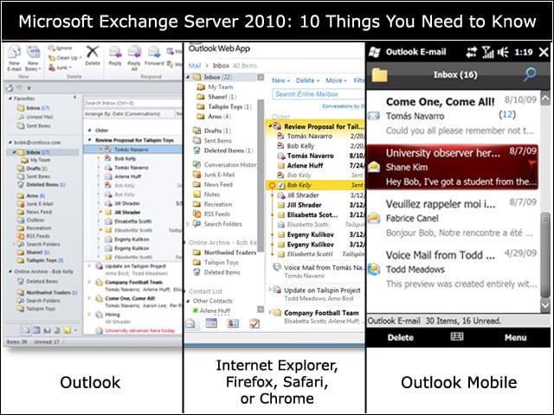Click Delete in Outlook Mobile bottom bar
The image size is (554, 415).
(x=400, y=337)
